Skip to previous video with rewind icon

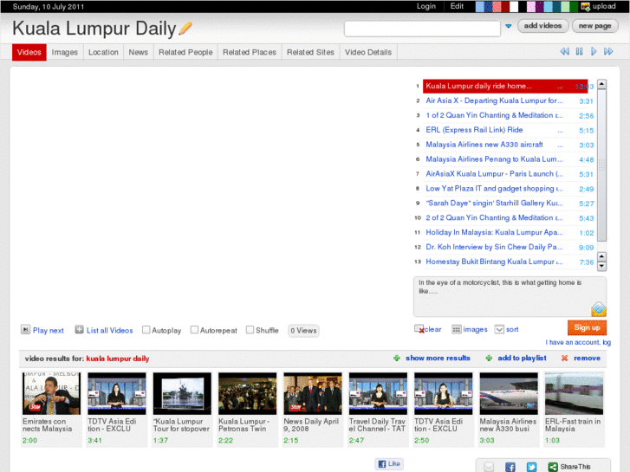pyautogui.click(x=564, y=51)
